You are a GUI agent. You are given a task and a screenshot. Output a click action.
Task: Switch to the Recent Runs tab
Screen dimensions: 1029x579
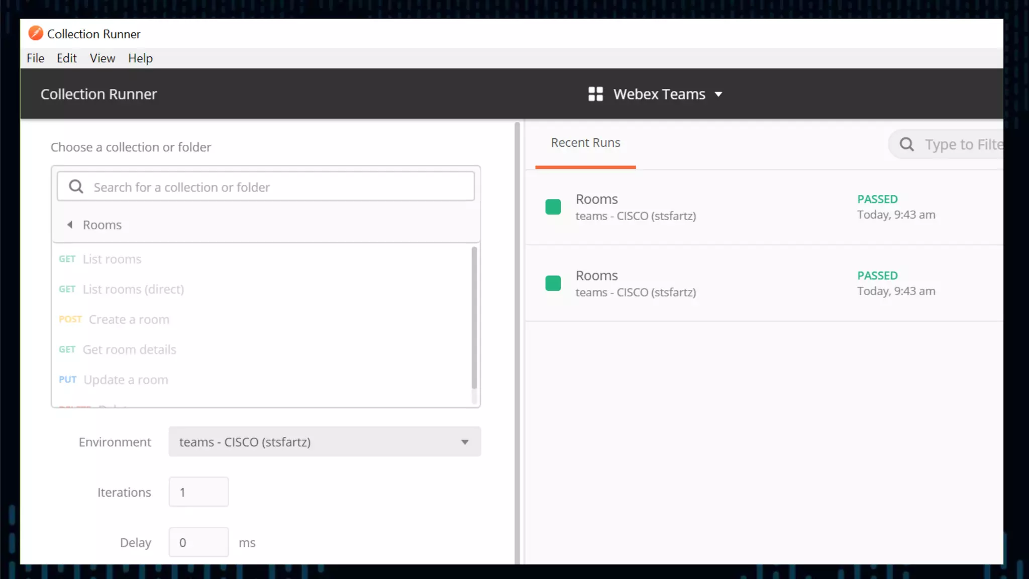pyautogui.click(x=585, y=143)
